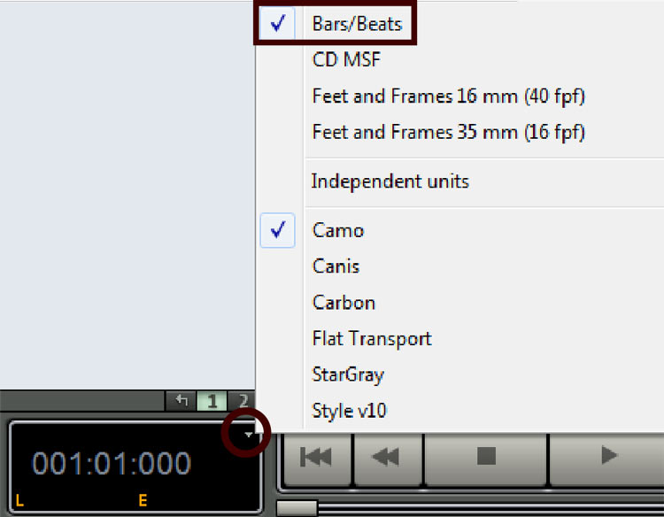Select zoom snapshot 2 button
The image size is (664, 517).
tap(243, 400)
